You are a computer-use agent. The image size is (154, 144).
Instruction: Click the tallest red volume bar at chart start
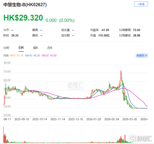coord(3,135)
